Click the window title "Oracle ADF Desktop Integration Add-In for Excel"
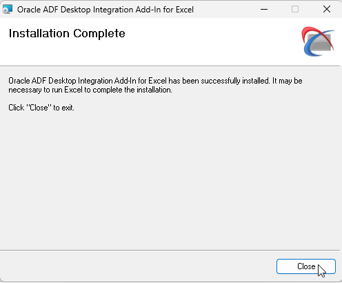342x283 pixels. pyautogui.click(x=105, y=10)
